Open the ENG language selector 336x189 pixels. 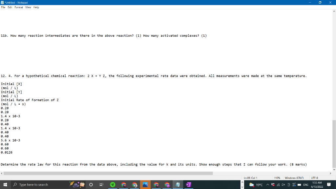click(305, 184)
